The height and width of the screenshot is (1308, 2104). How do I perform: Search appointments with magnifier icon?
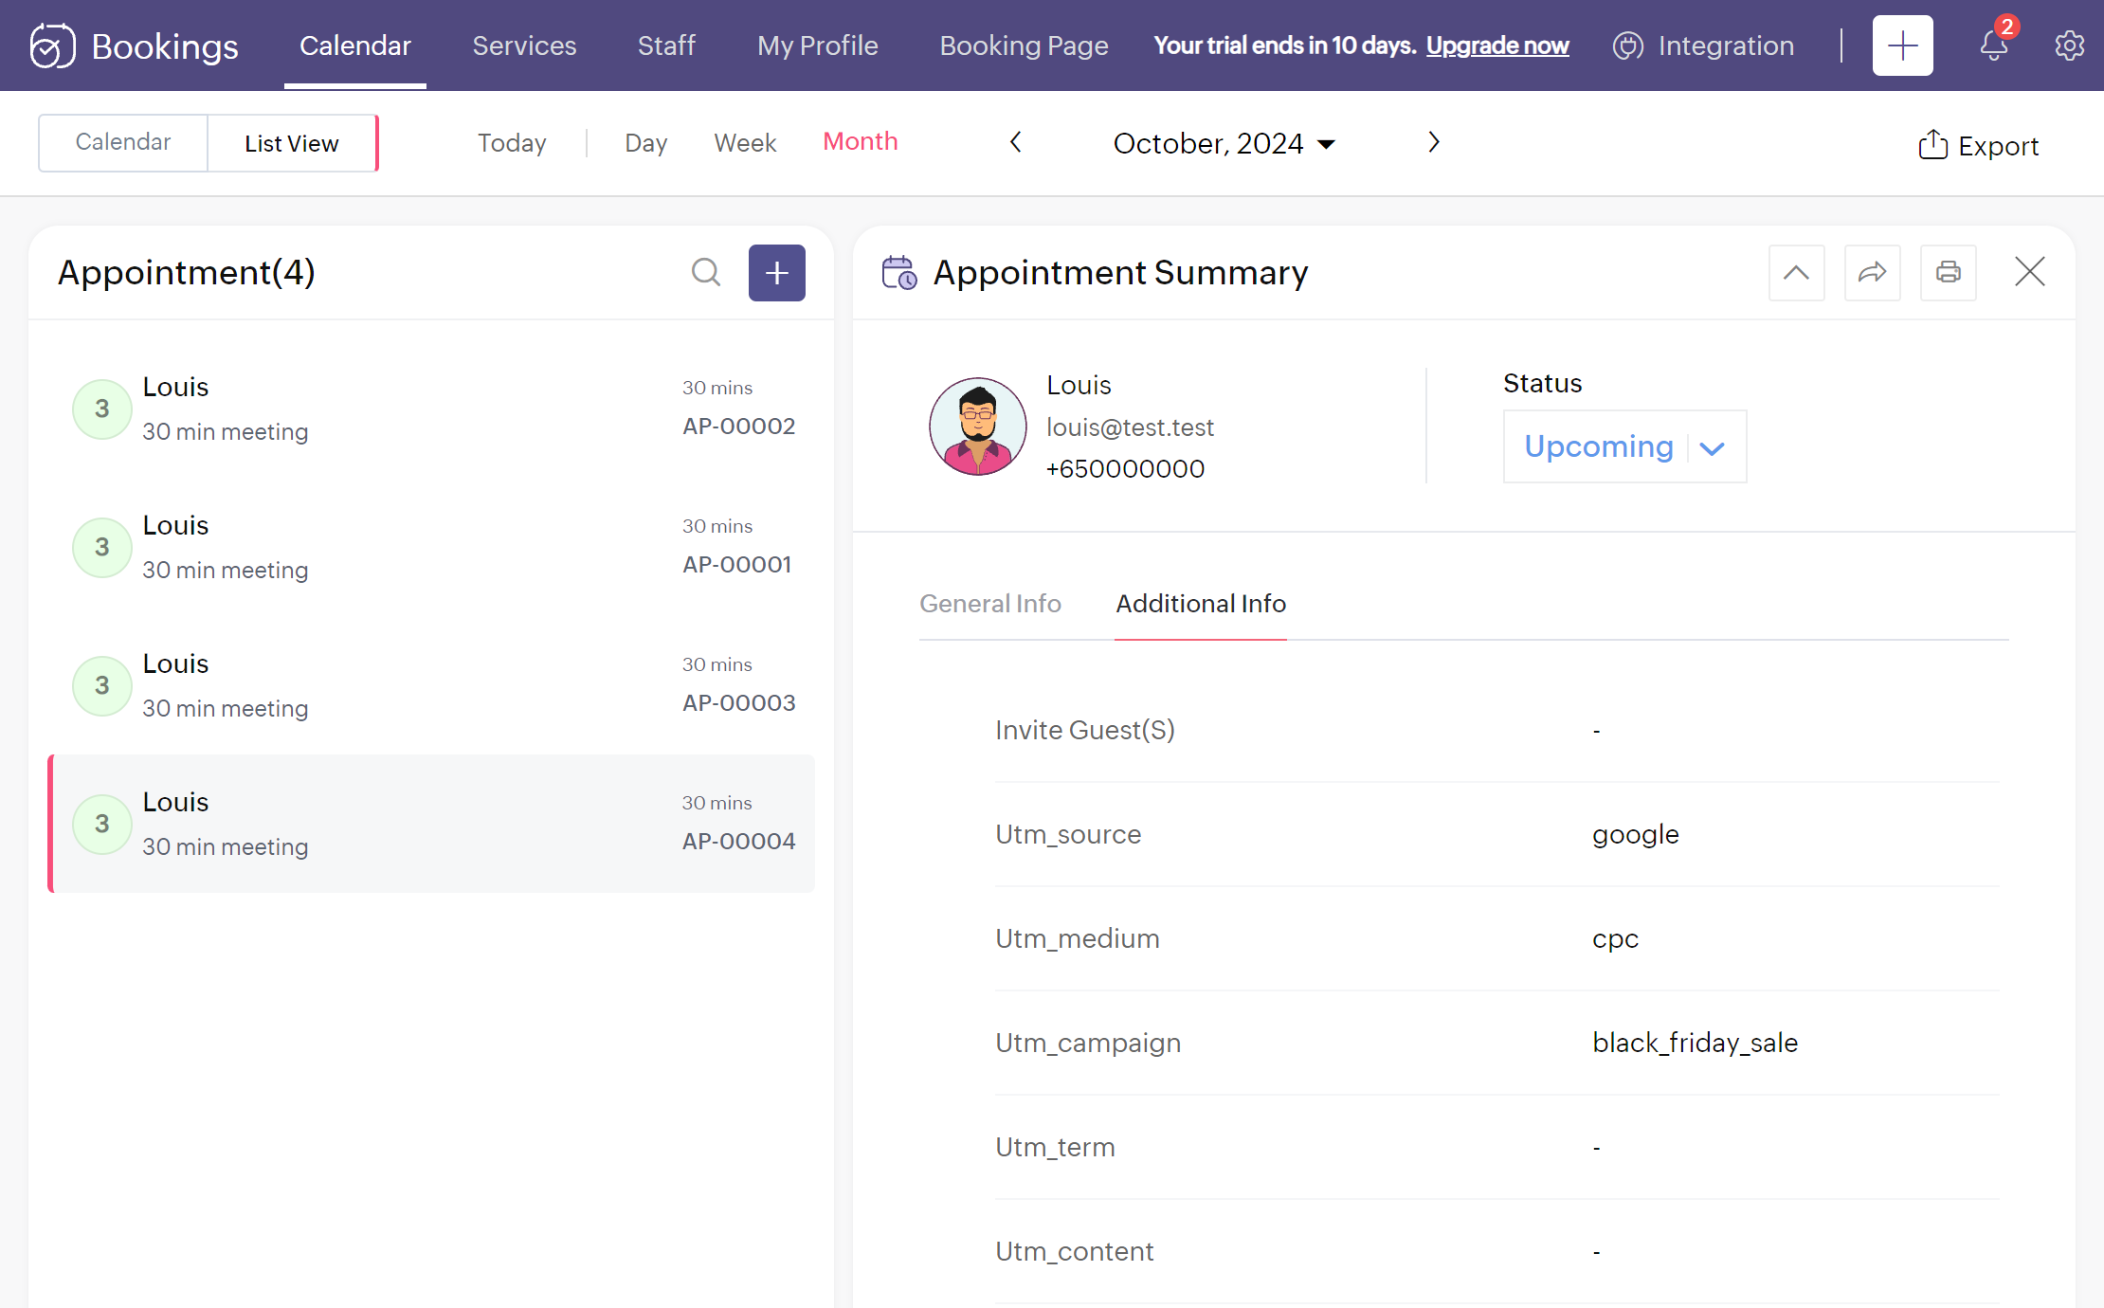[706, 272]
